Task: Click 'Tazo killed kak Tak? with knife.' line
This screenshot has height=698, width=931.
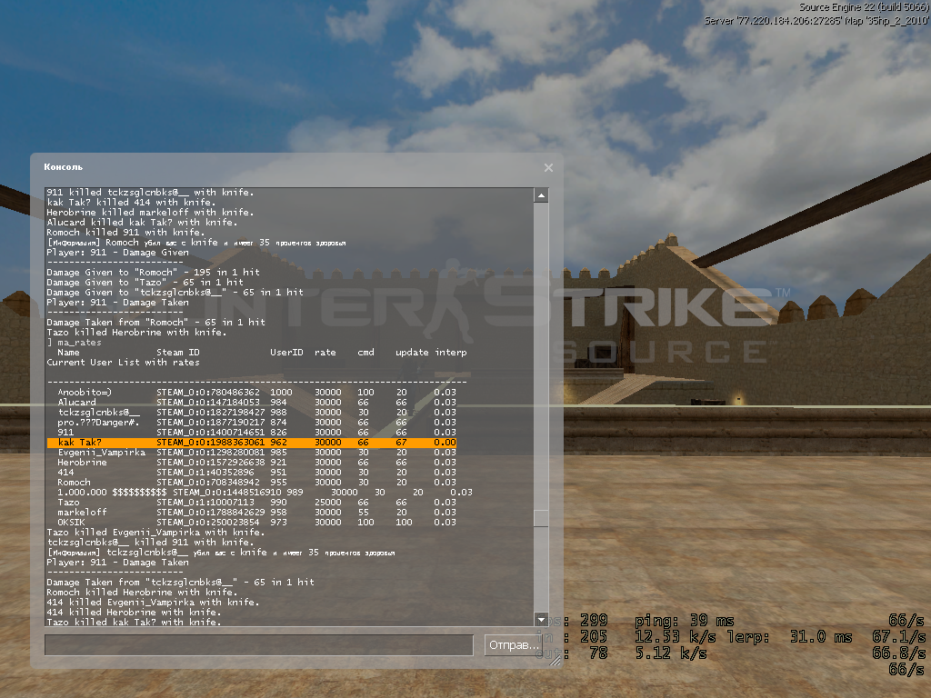Action: click(x=134, y=622)
